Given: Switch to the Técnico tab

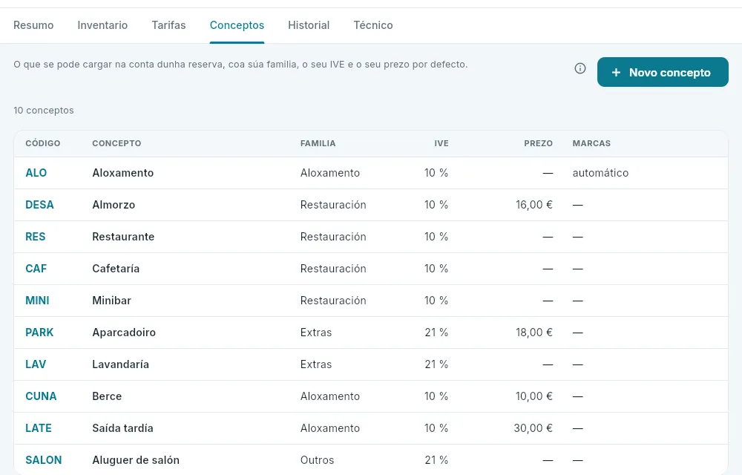Looking at the screenshot, I should [373, 25].
